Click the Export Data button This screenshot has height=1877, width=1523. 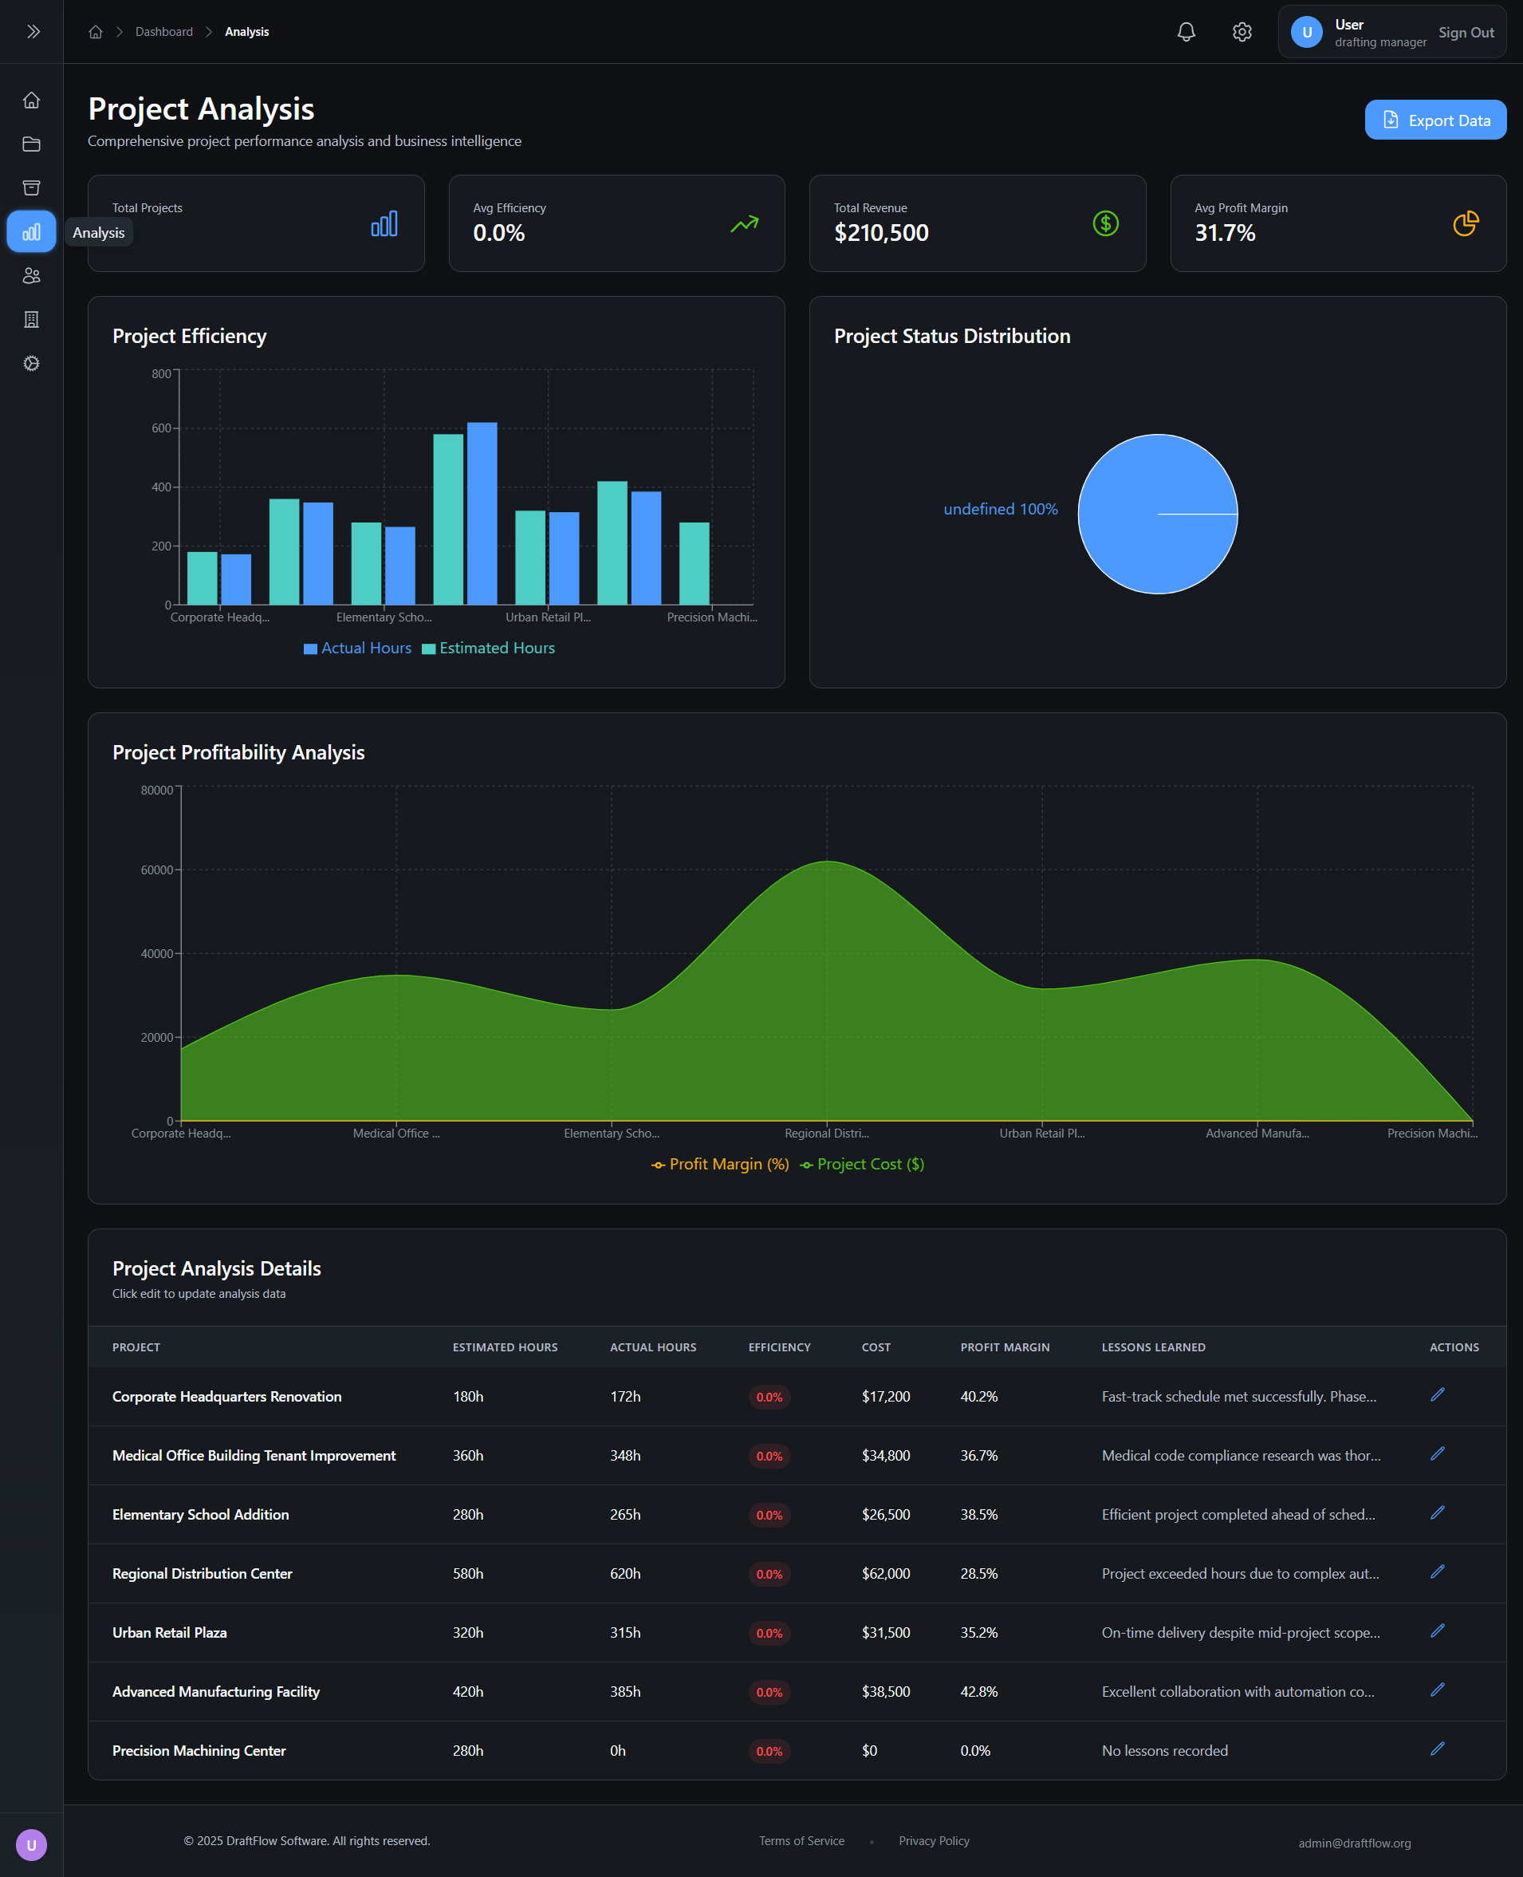coord(1434,120)
